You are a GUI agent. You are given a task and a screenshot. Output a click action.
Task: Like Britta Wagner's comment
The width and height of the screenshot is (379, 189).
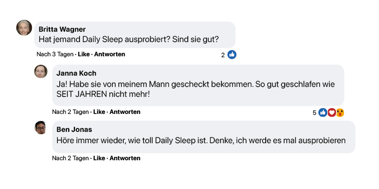pyautogui.click(x=83, y=54)
